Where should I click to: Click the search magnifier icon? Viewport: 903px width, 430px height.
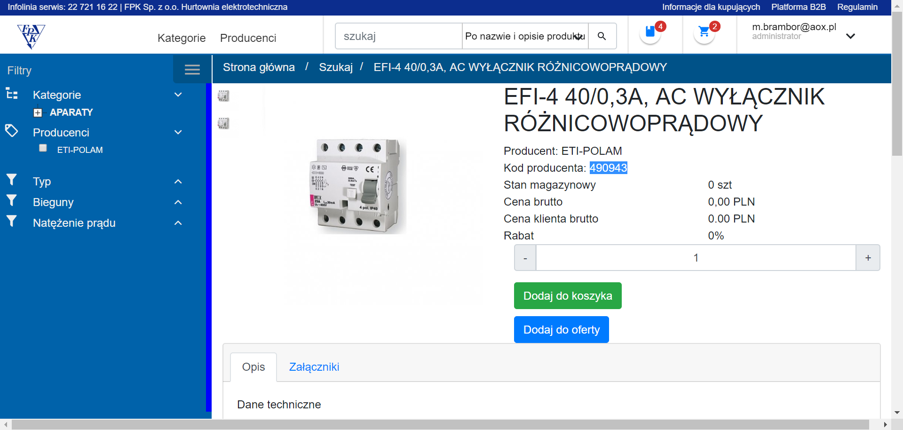tap(602, 36)
